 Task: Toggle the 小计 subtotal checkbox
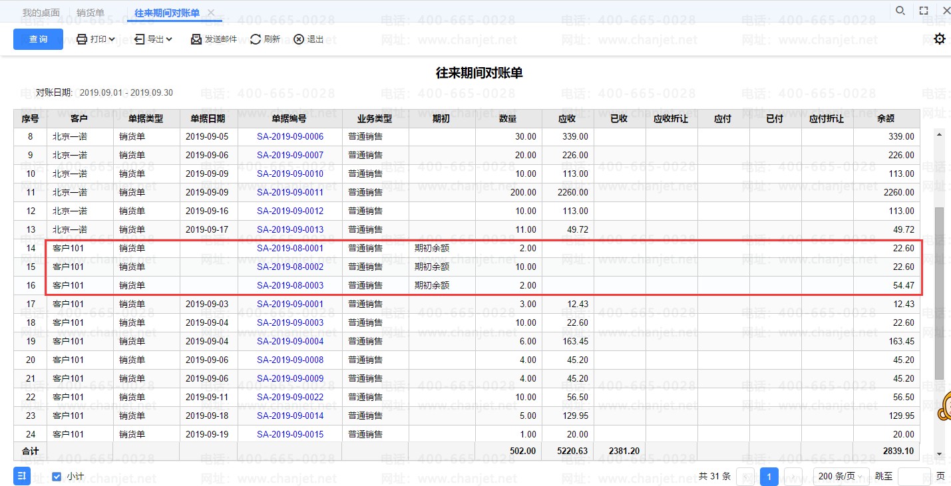[x=57, y=476]
